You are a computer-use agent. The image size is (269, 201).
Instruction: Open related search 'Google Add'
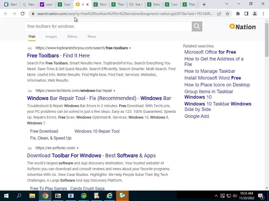click(196, 116)
